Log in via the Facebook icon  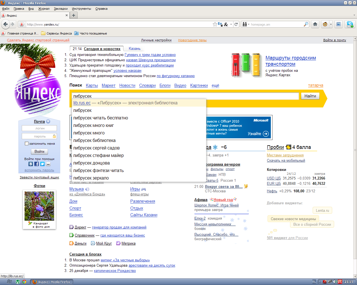[x=37, y=164]
